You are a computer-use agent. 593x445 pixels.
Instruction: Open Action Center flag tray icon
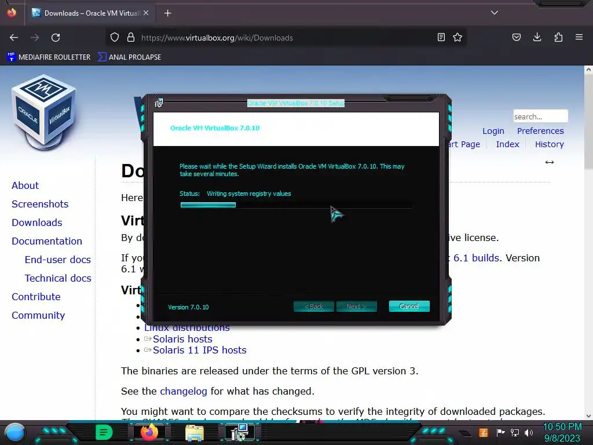[500, 432]
